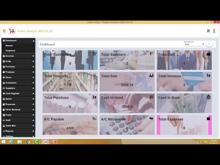
Task: Open the Search Record Daily dropdown
Action: 194,44
